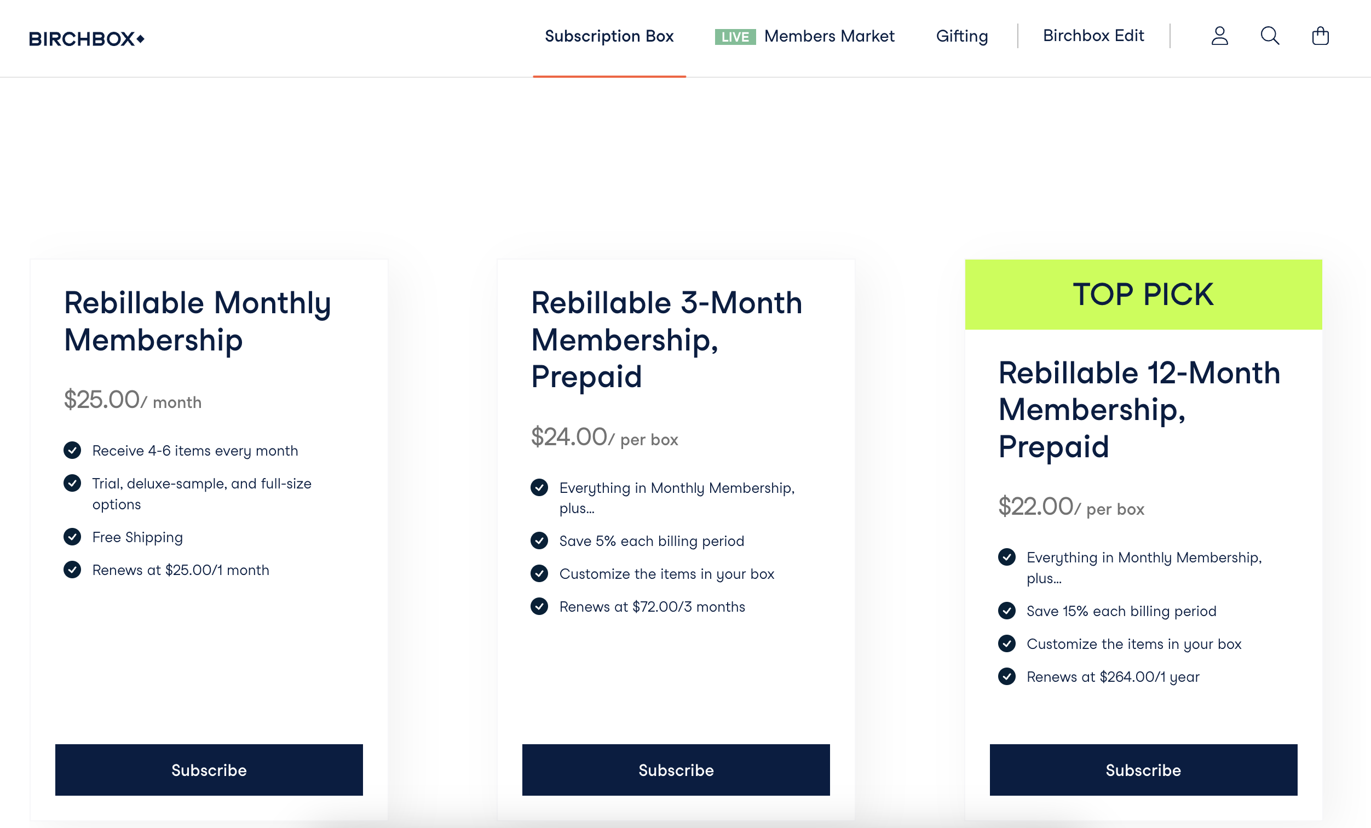Click the search magnifier icon

pos(1270,36)
